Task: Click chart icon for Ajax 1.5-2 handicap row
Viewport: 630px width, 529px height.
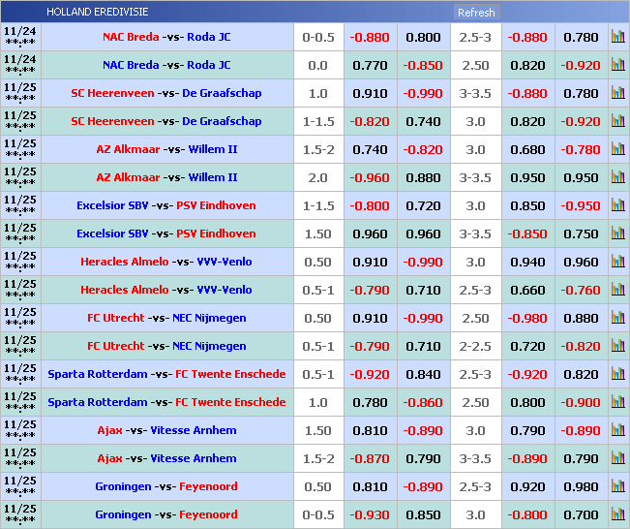Action: click(x=617, y=458)
